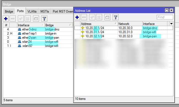Remove selected port in Bridge window
The width and height of the screenshot is (179, 107).
[x=13, y=19]
